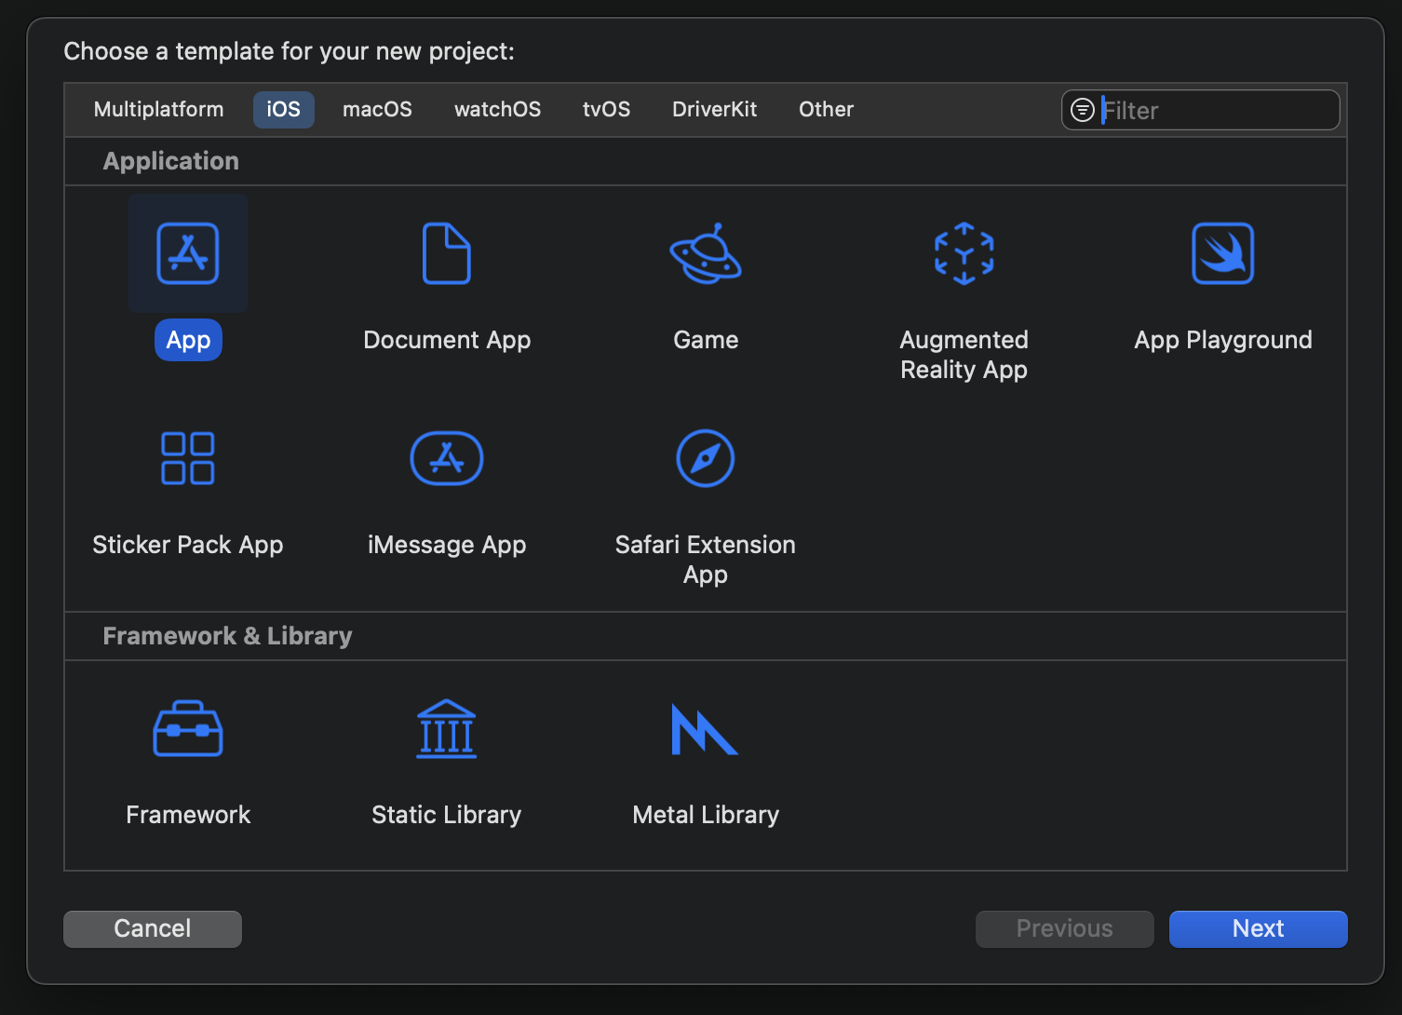The image size is (1402, 1015).
Task: Switch to the iOS tab
Action: (x=284, y=110)
